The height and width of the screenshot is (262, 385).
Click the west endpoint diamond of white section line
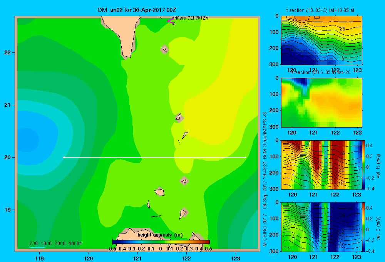(x=64, y=157)
